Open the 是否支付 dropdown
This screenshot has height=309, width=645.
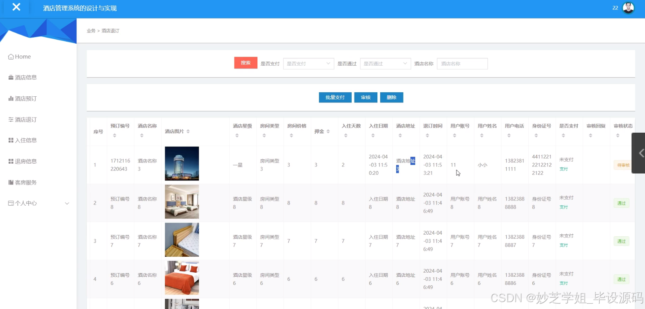click(308, 64)
